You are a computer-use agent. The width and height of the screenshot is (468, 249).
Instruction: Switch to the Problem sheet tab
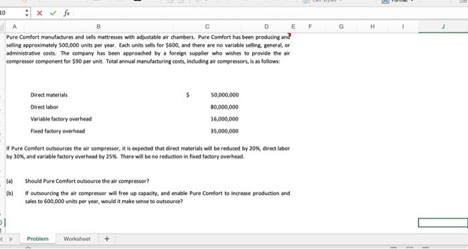click(37, 239)
